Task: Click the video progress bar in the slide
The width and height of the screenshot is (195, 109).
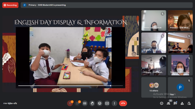Action: click(x=69, y=86)
